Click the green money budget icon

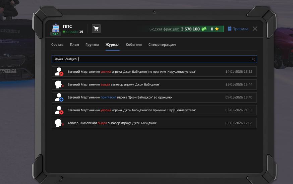pos(204,29)
